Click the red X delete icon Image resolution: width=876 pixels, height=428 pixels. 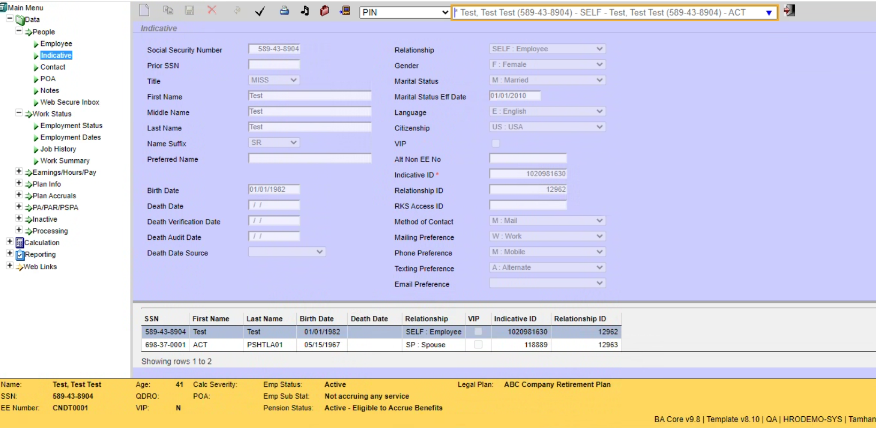[212, 10]
